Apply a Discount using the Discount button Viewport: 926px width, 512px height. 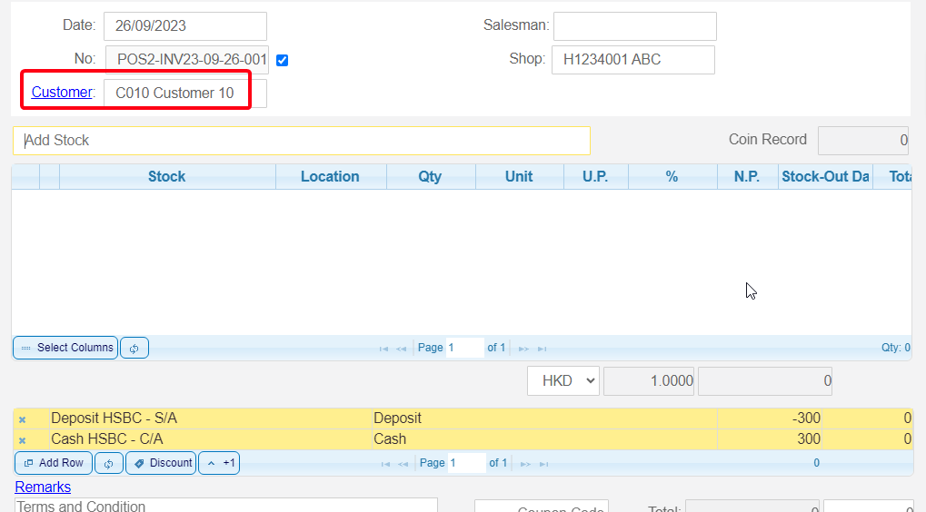click(x=161, y=463)
